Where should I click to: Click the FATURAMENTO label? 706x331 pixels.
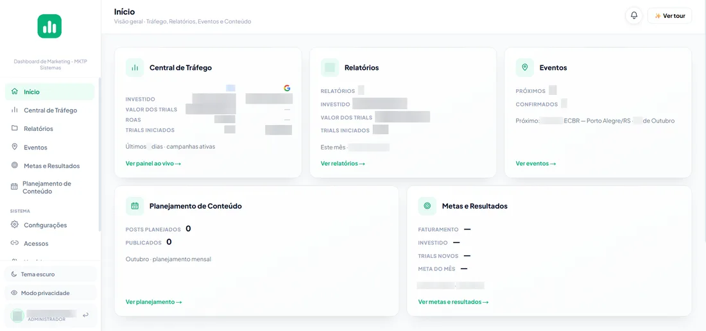coord(438,230)
